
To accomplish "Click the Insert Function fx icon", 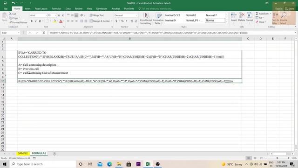I will [x=44, y=33].
